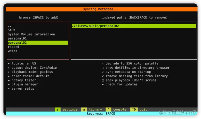Select indexed path /Volumes/music/personal02
Image resolution: width=201 pixels, height=119 pixels.
(x=134, y=26)
